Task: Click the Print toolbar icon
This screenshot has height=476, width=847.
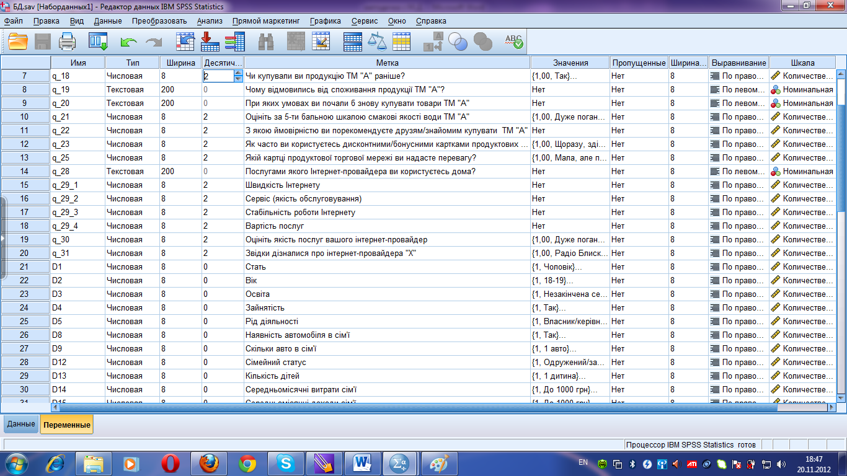Action: pyautogui.click(x=67, y=42)
